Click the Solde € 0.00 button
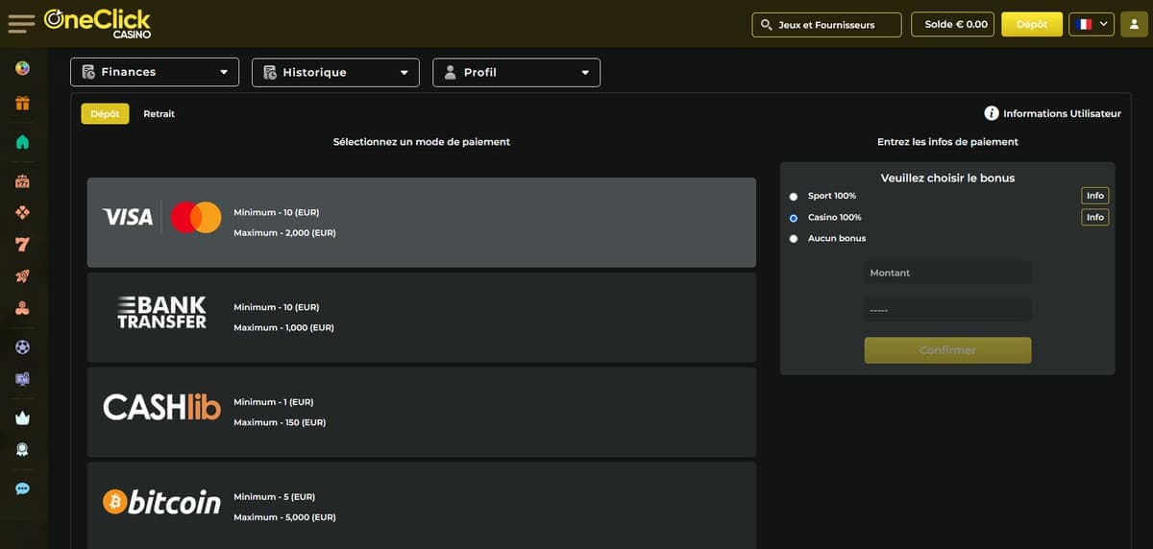 click(952, 24)
